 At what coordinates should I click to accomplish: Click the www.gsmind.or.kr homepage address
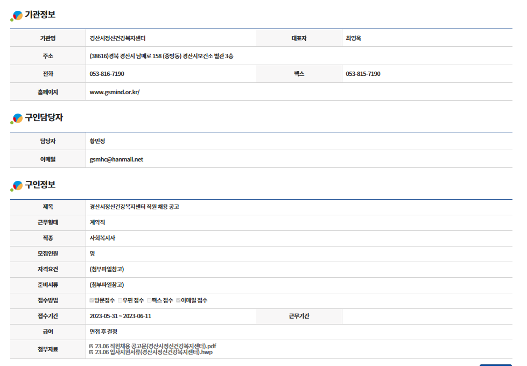(114, 92)
